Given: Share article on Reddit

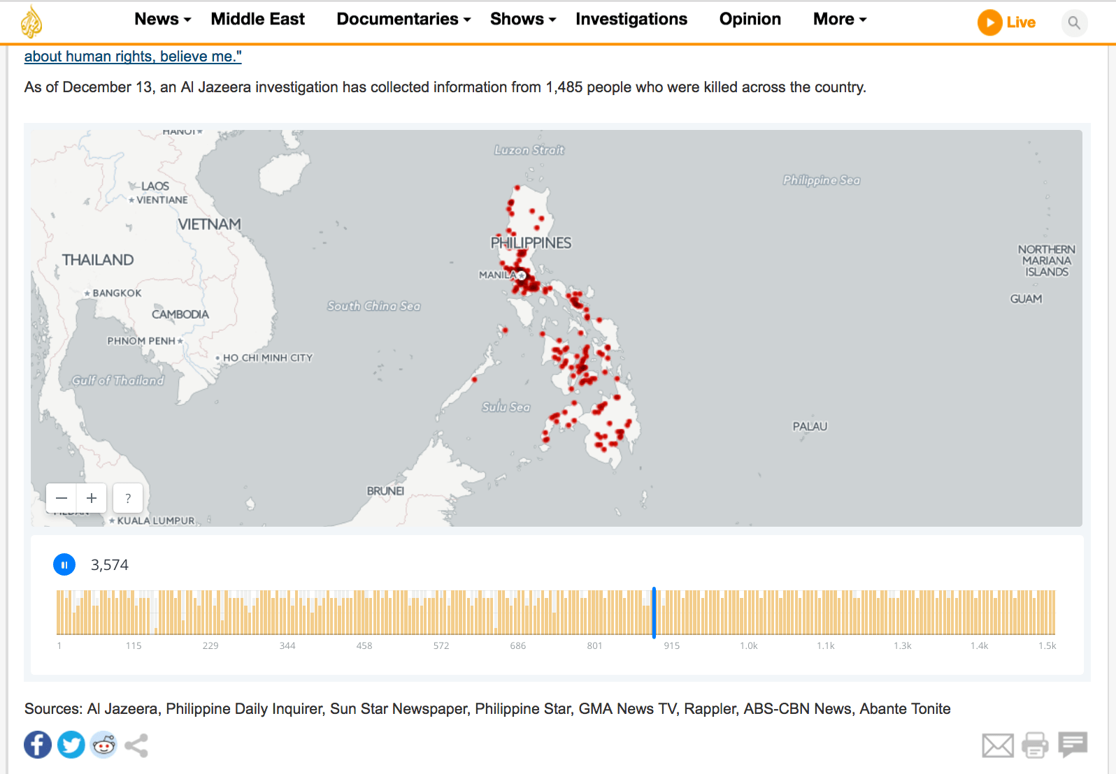Looking at the screenshot, I should 103,745.
